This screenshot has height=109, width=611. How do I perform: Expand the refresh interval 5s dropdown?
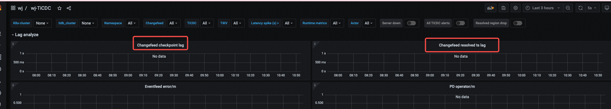592,8
